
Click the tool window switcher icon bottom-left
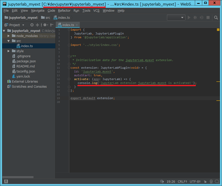[6, 181]
